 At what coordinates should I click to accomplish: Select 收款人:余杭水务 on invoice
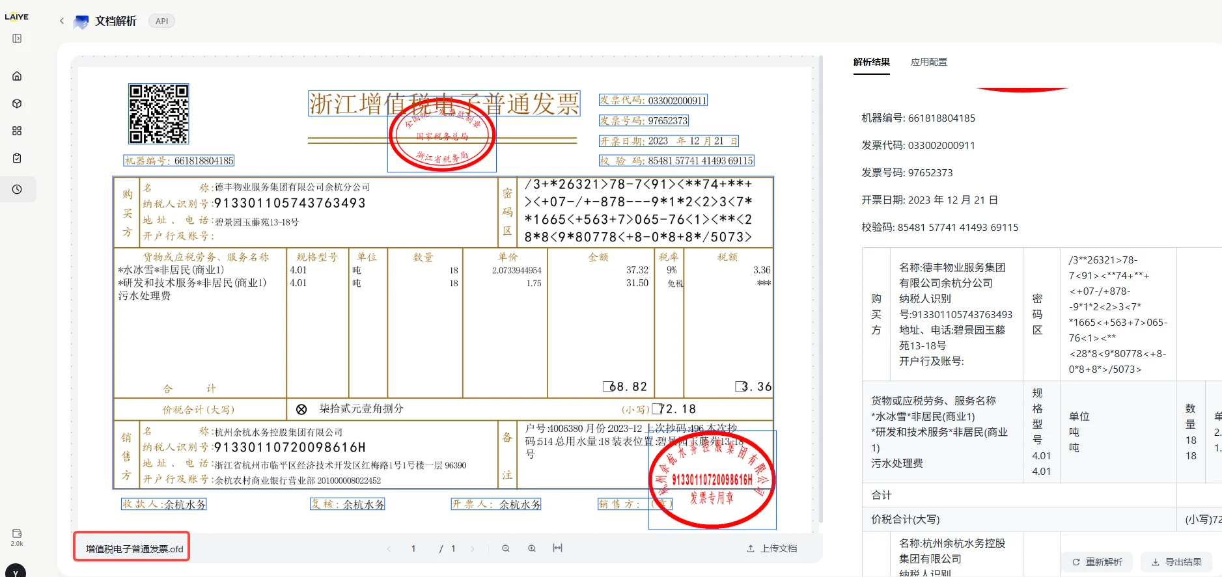coord(164,504)
